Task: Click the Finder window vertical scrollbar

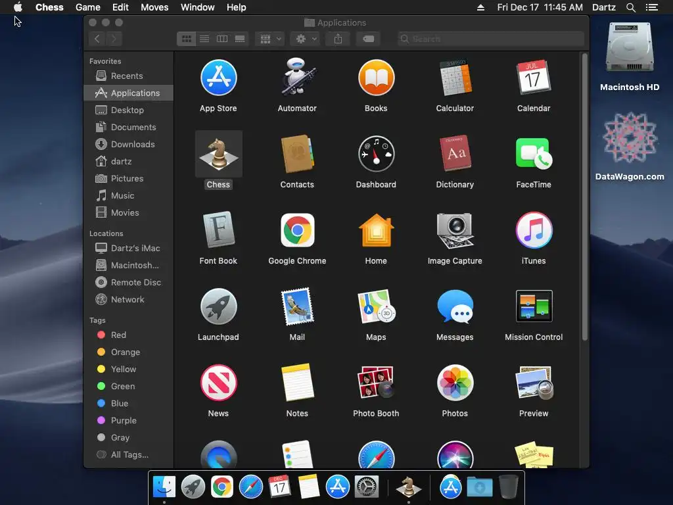Action: [584, 197]
